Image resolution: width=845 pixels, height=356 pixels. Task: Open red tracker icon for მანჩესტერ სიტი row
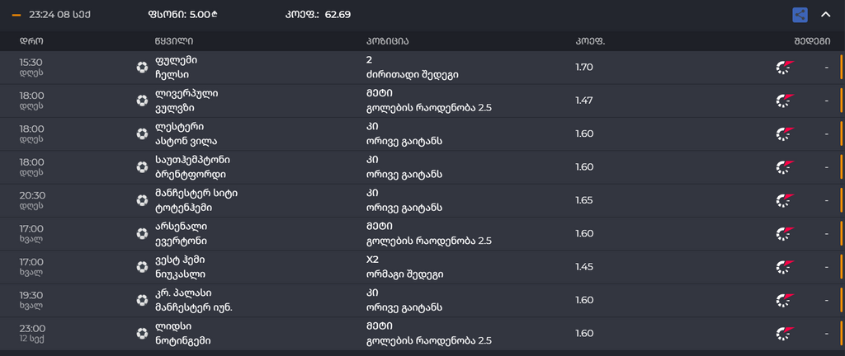click(784, 200)
